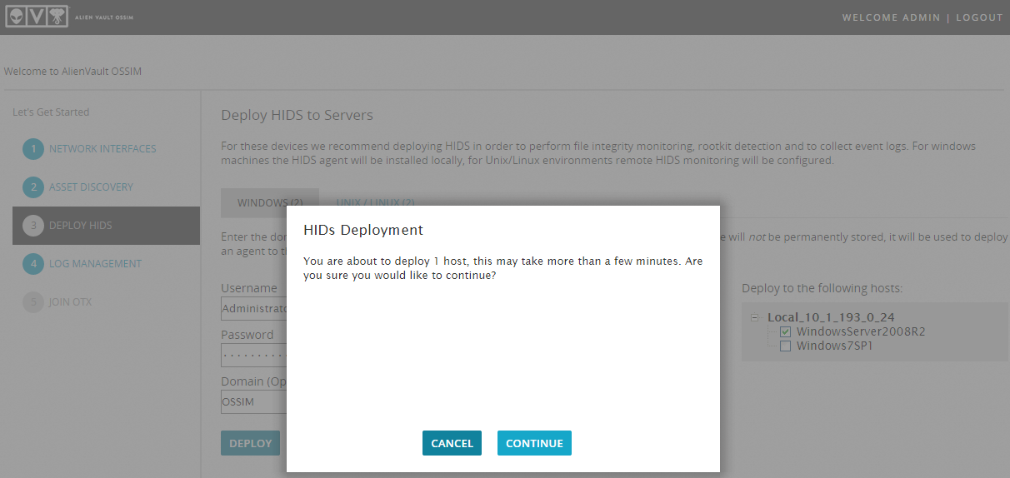Click step 3 circle for Deploy HIDS
Image resolution: width=1010 pixels, height=478 pixels.
pyautogui.click(x=33, y=226)
